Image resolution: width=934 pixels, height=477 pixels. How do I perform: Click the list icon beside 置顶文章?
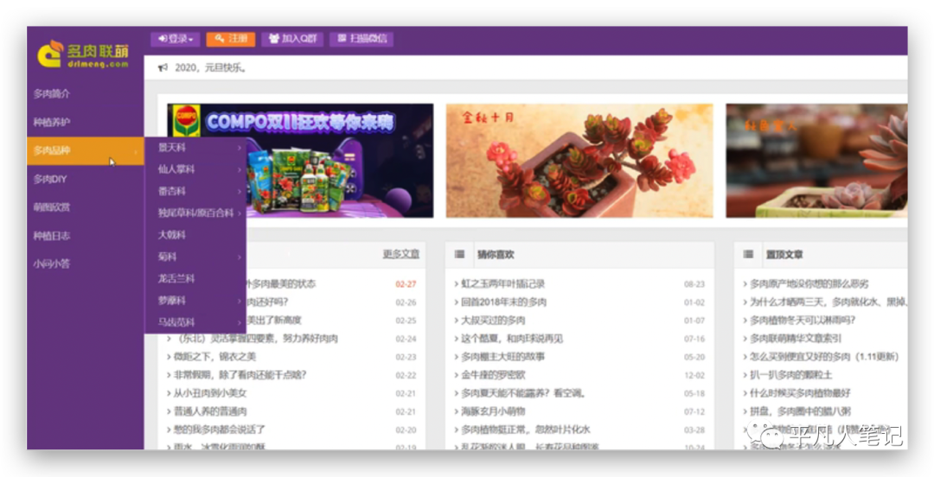(748, 254)
